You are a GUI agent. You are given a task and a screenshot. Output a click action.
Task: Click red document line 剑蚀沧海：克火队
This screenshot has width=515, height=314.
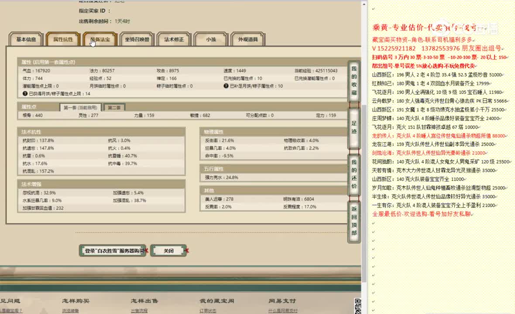[x=429, y=153]
